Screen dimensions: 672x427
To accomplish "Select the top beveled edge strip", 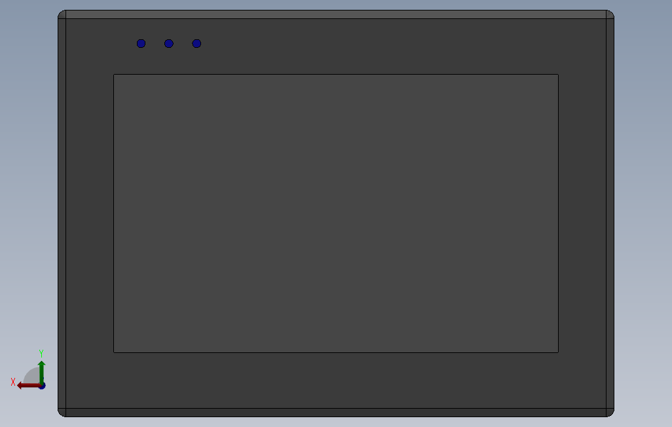I will pos(336,14).
